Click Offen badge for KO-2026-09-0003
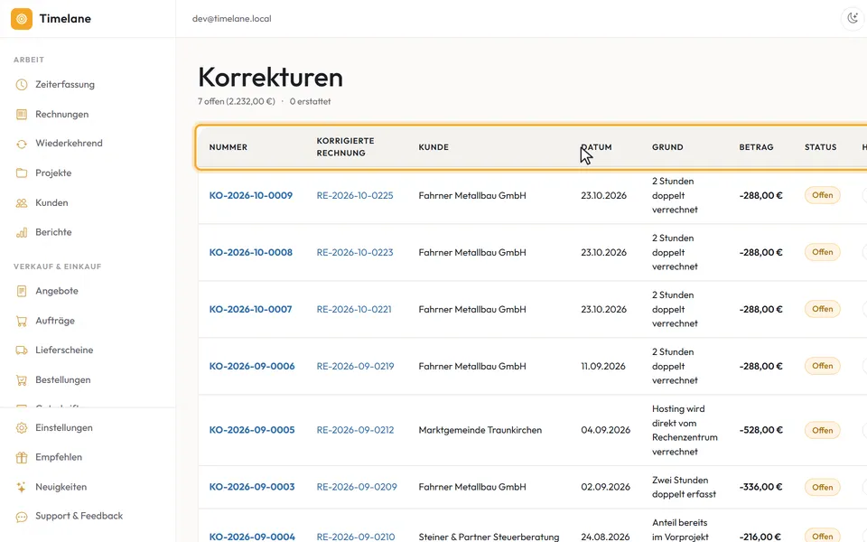Viewport: 867px width, 542px height. point(822,487)
